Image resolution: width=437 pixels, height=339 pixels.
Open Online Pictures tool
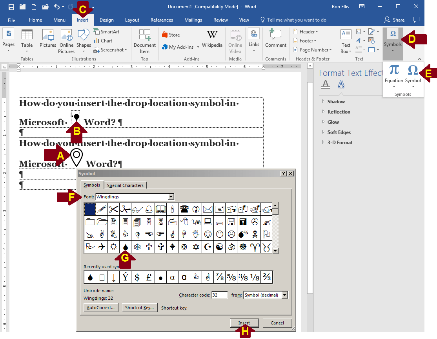pos(66,41)
